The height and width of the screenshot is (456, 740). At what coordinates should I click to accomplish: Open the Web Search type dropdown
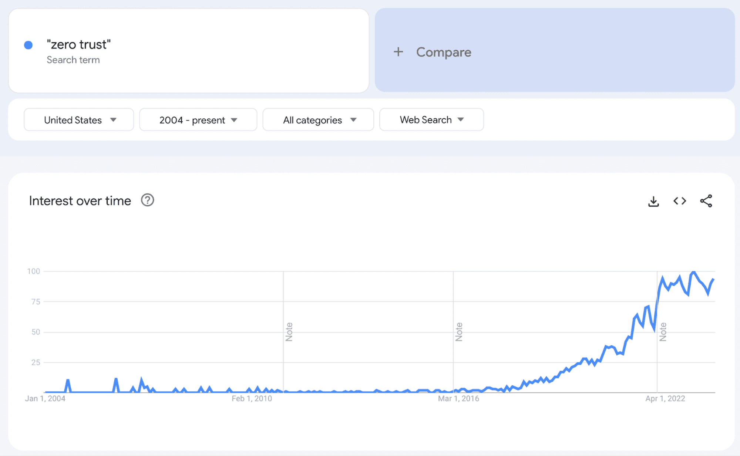pos(431,119)
